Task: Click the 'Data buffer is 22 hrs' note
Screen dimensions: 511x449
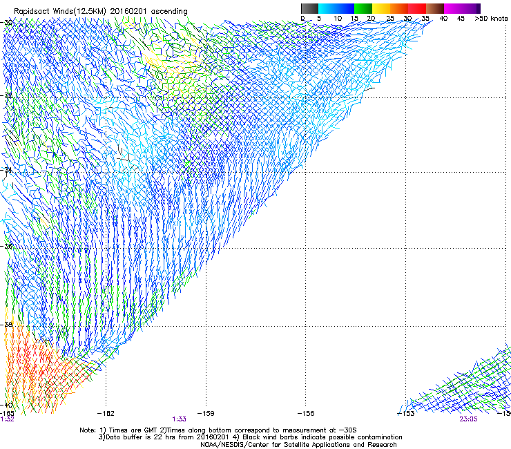Action: point(250,437)
